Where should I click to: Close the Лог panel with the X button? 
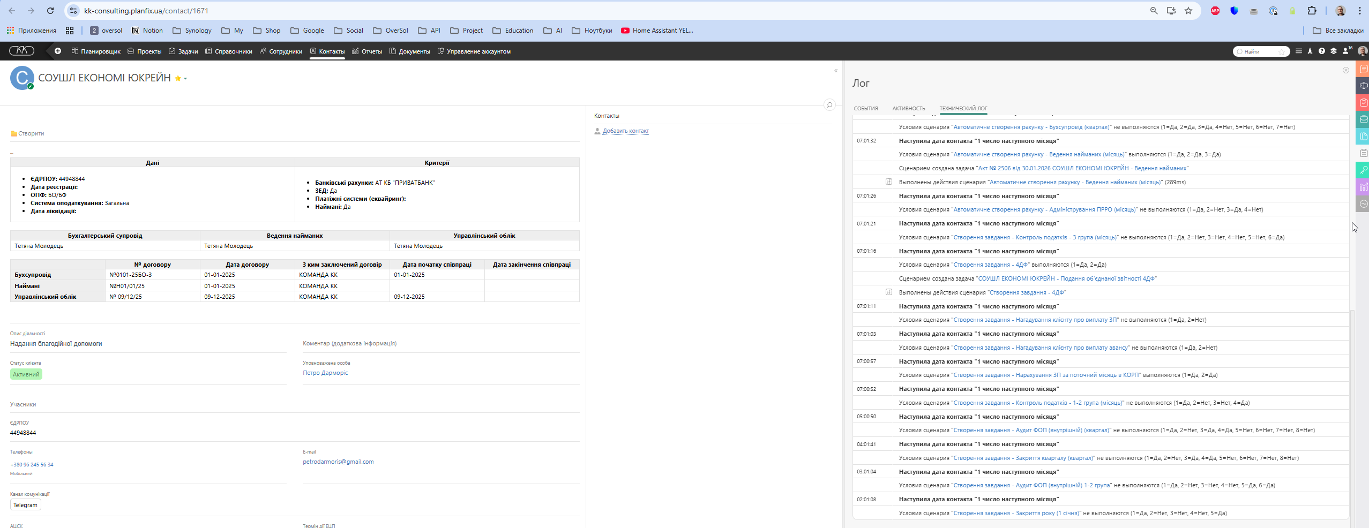(x=1345, y=70)
